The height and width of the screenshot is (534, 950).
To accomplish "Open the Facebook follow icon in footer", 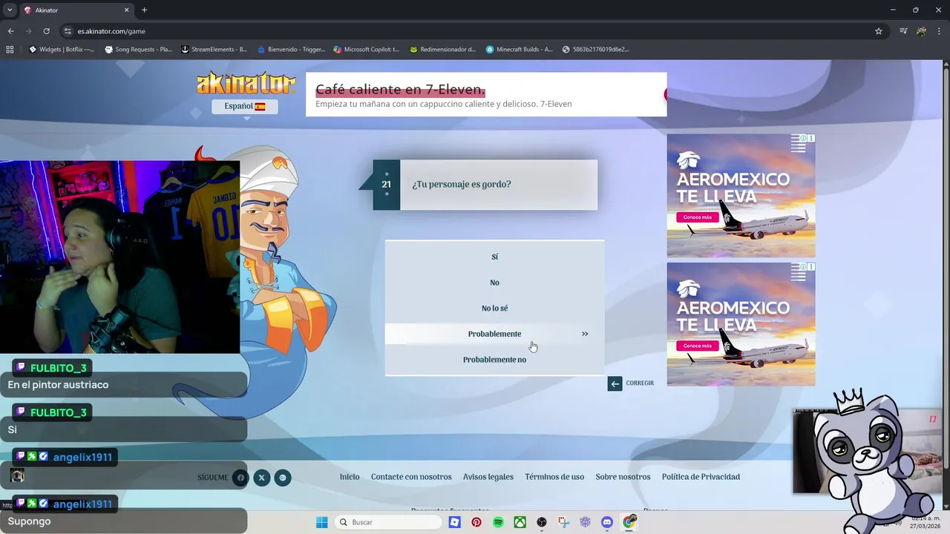I will coord(240,478).
